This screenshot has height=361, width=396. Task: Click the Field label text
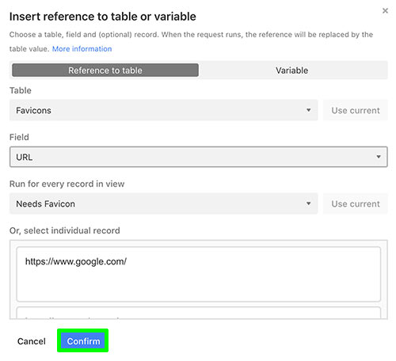point(19,137)
